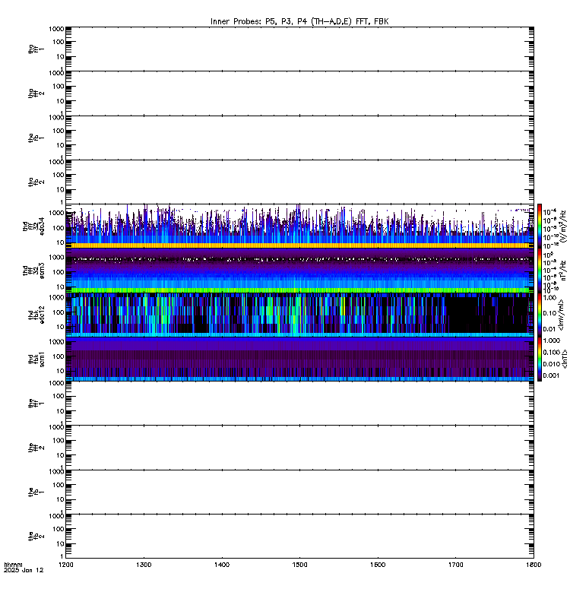
Task: Select the 'thd fbk edc12' panel label
Action: 36,315
